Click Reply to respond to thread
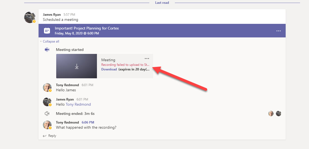The width and height of the screenshot is (309, 149). [x=52, y=136]
